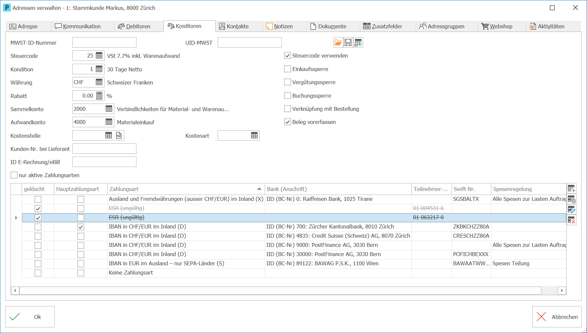Click the Kunden-Nr. bei Lieferant field
The image size is (587, 333).
[104, 149]
